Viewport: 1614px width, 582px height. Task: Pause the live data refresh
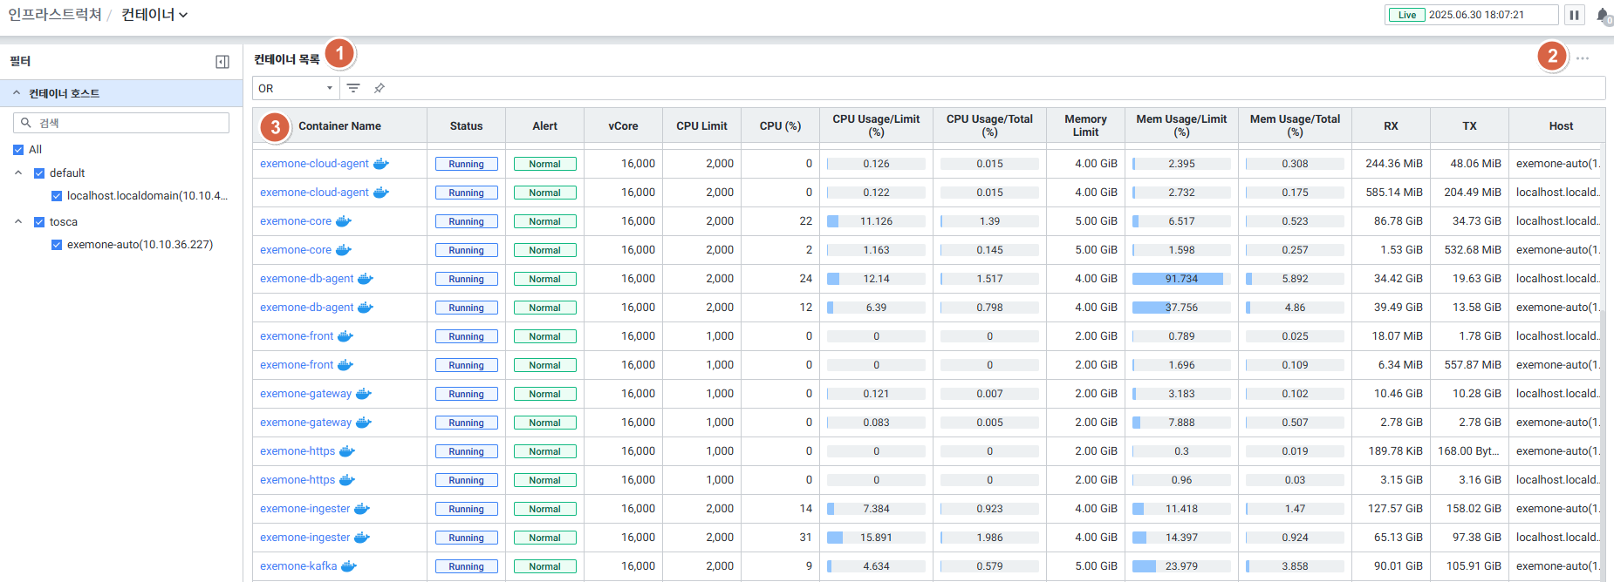click(x=1574, y=15)
